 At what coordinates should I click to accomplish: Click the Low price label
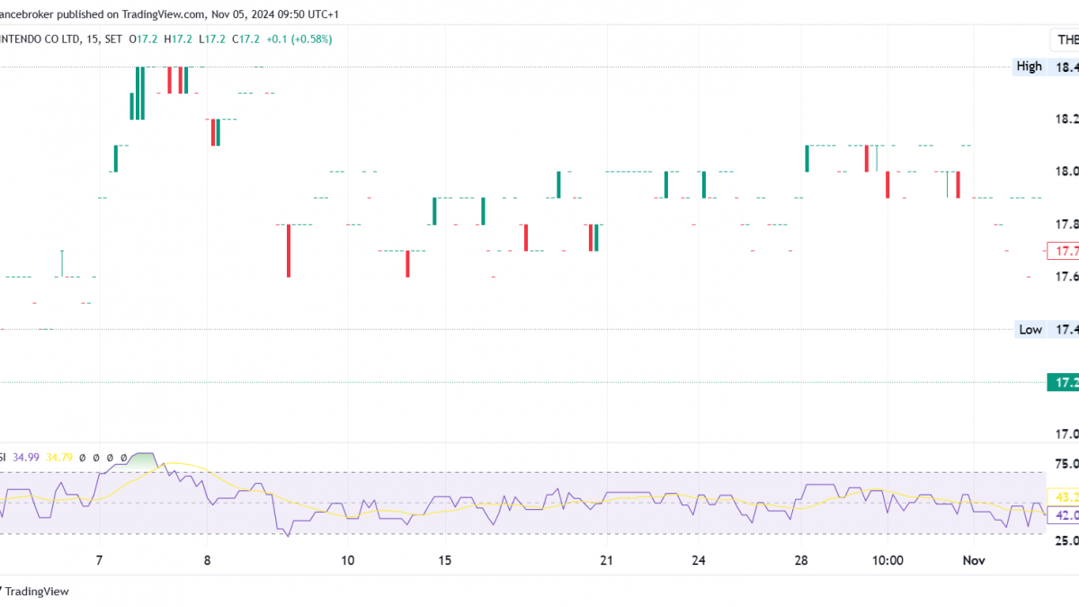[1030, 329]
